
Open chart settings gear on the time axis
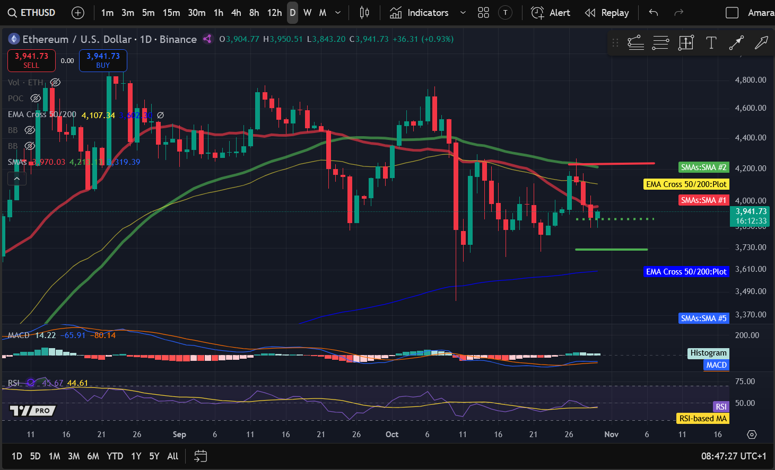click(752, 434)
